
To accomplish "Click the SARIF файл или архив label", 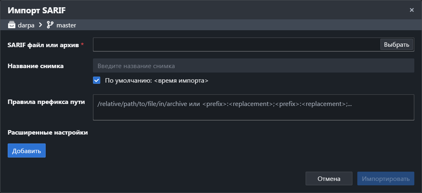I will click(43, 45).
